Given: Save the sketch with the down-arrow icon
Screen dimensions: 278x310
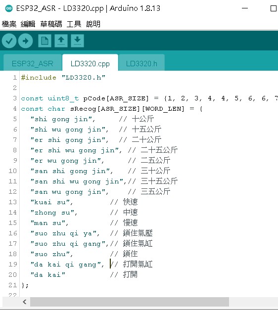Looking at the screenshot, I should tap(77, 41).
